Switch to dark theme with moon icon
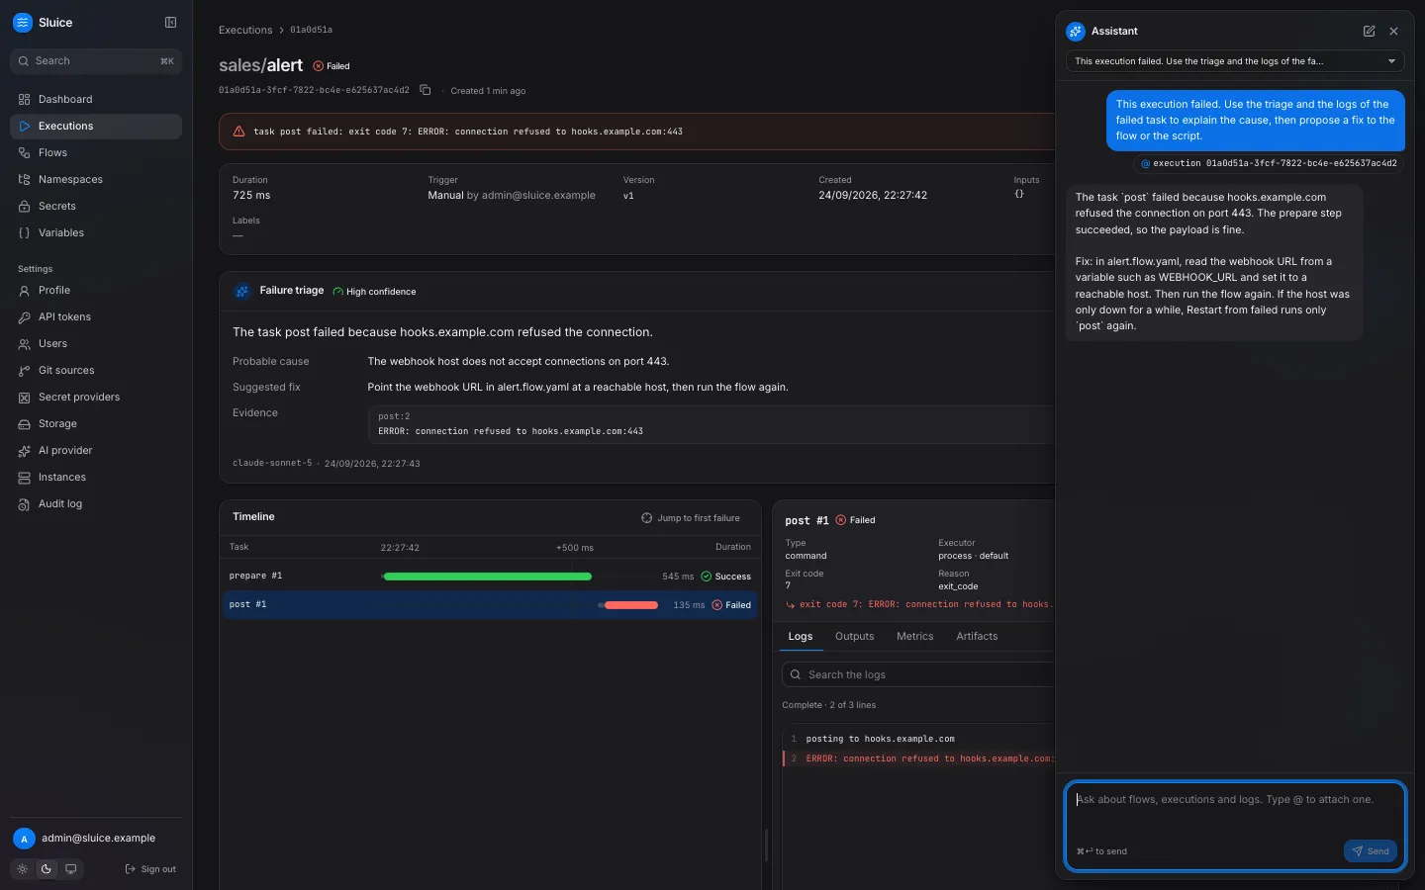Viewport: 1425px width, 890px height. (x=46, y=869)
